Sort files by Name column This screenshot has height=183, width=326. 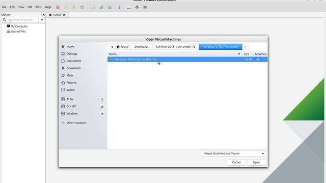pyautogui.click(x=174, y=54)
